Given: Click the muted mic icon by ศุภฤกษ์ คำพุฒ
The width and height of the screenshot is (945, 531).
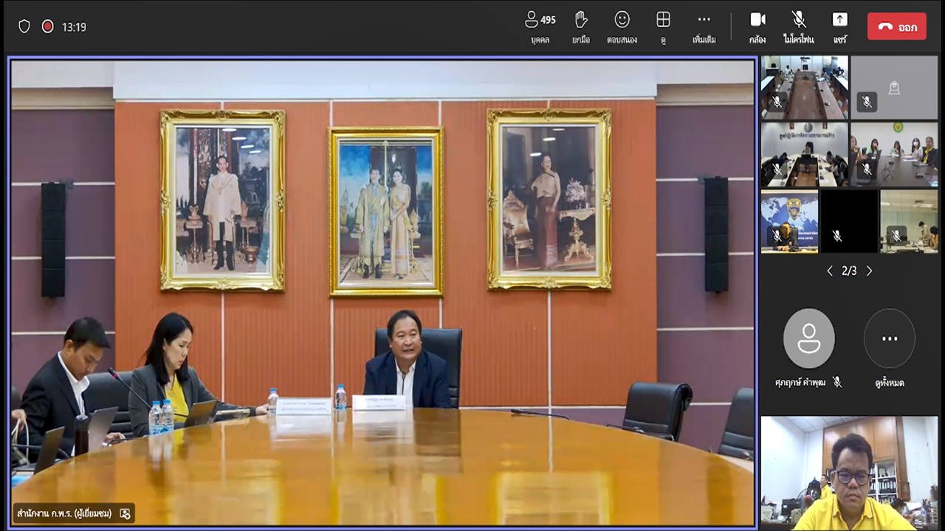Looking at the screenshot, I should coord(837,382).
